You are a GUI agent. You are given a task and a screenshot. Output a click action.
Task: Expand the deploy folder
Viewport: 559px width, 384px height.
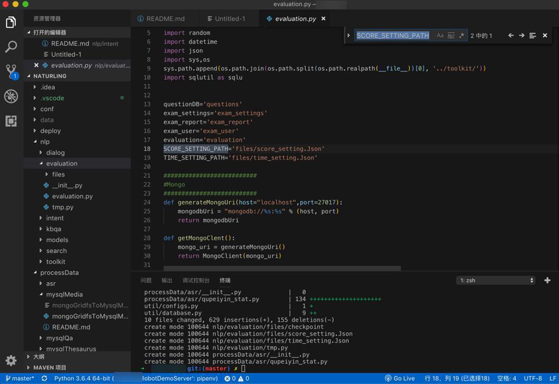tap(77, 131)
